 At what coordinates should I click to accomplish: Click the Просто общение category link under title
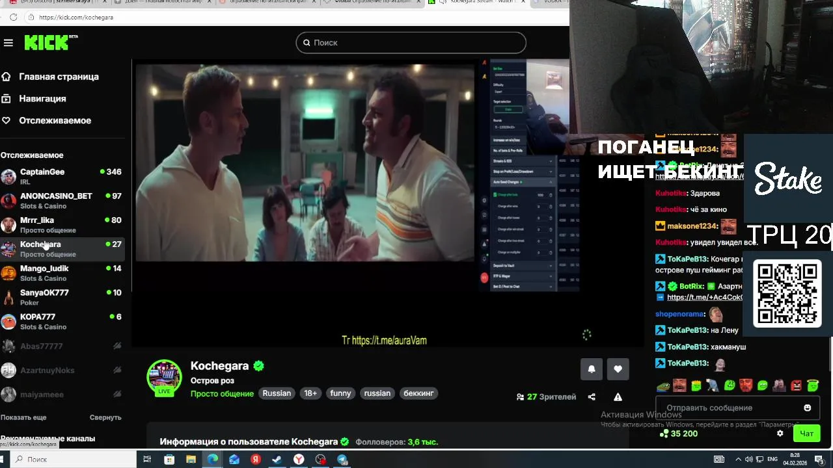tap(222, 394)
